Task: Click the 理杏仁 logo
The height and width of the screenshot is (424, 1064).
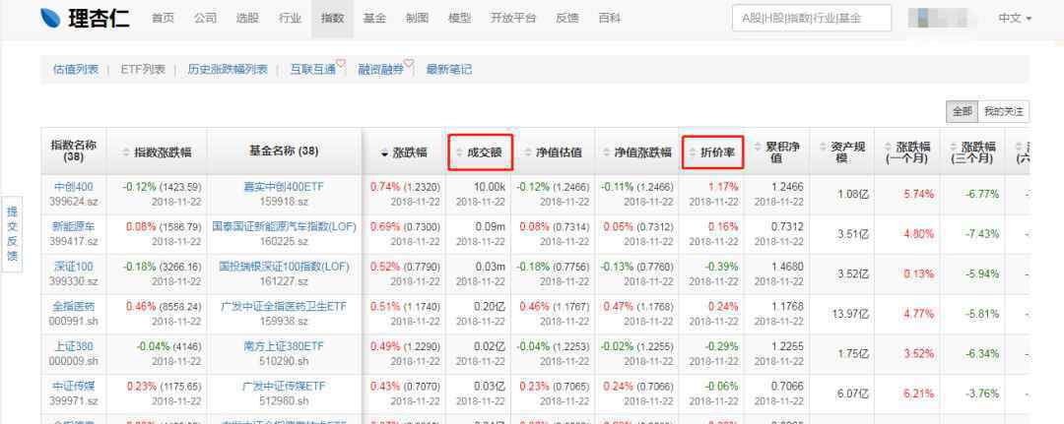Action: pyautogui.click(x=86, y=19)
